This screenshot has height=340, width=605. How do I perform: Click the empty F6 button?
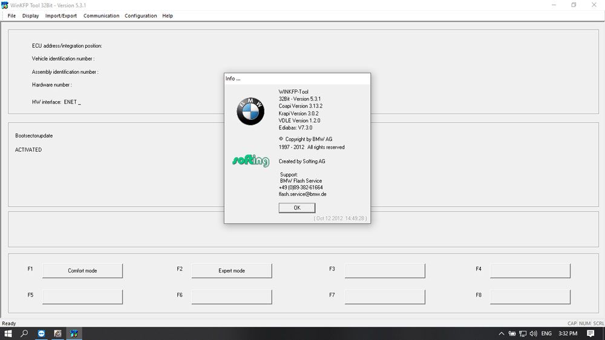click(x=232, y=297)
